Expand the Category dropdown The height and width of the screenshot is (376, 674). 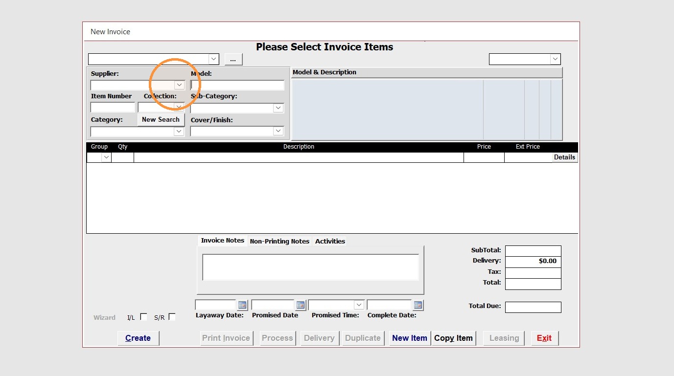coord(179,132)
